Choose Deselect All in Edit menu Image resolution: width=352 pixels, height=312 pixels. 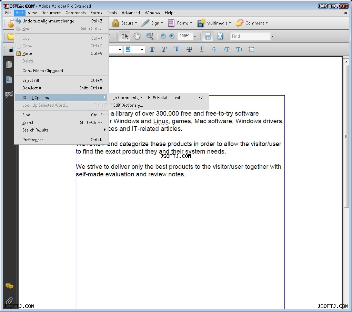pyautogui.click(x=61, y=88)
